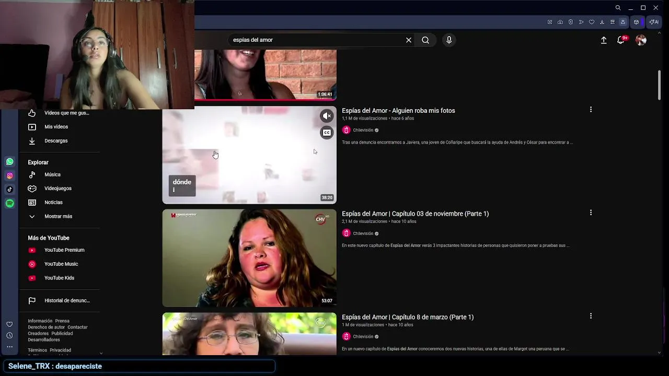The image size is (669, 376).
Task: Open Instagram in the Opera sidebar
Action: pos(9,175)
